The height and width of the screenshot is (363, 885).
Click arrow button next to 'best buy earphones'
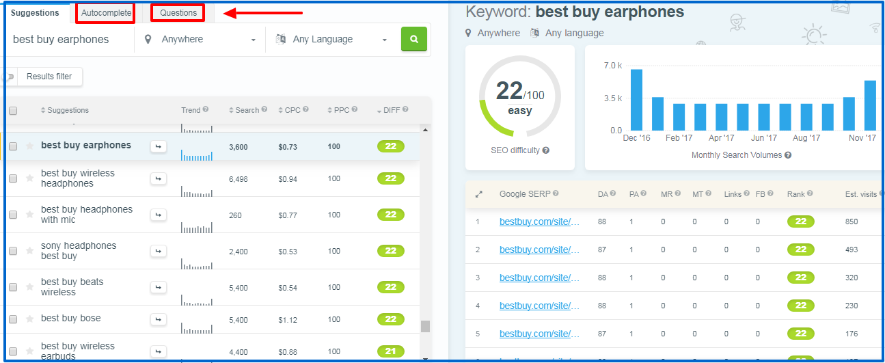pos(159,146)
